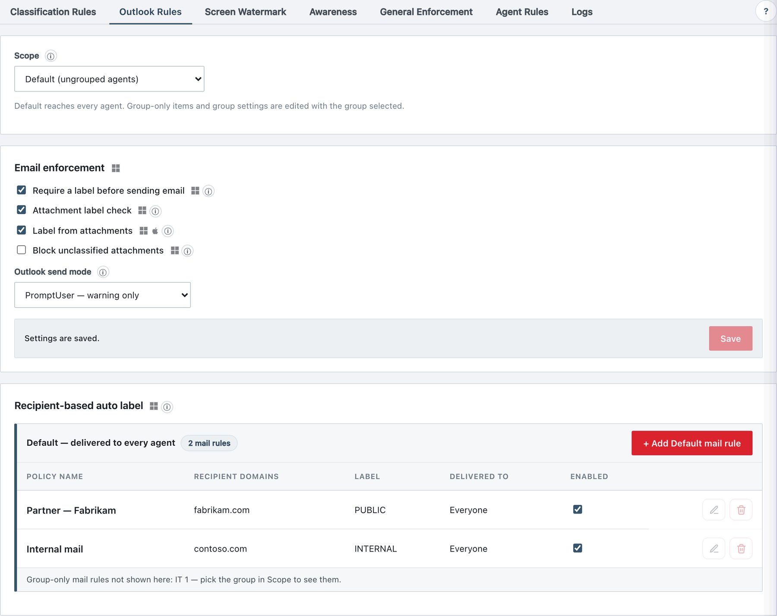Click Windows icon beside Recipient-based auto label
The image size is (777, 616).
[x=154, y=406]
